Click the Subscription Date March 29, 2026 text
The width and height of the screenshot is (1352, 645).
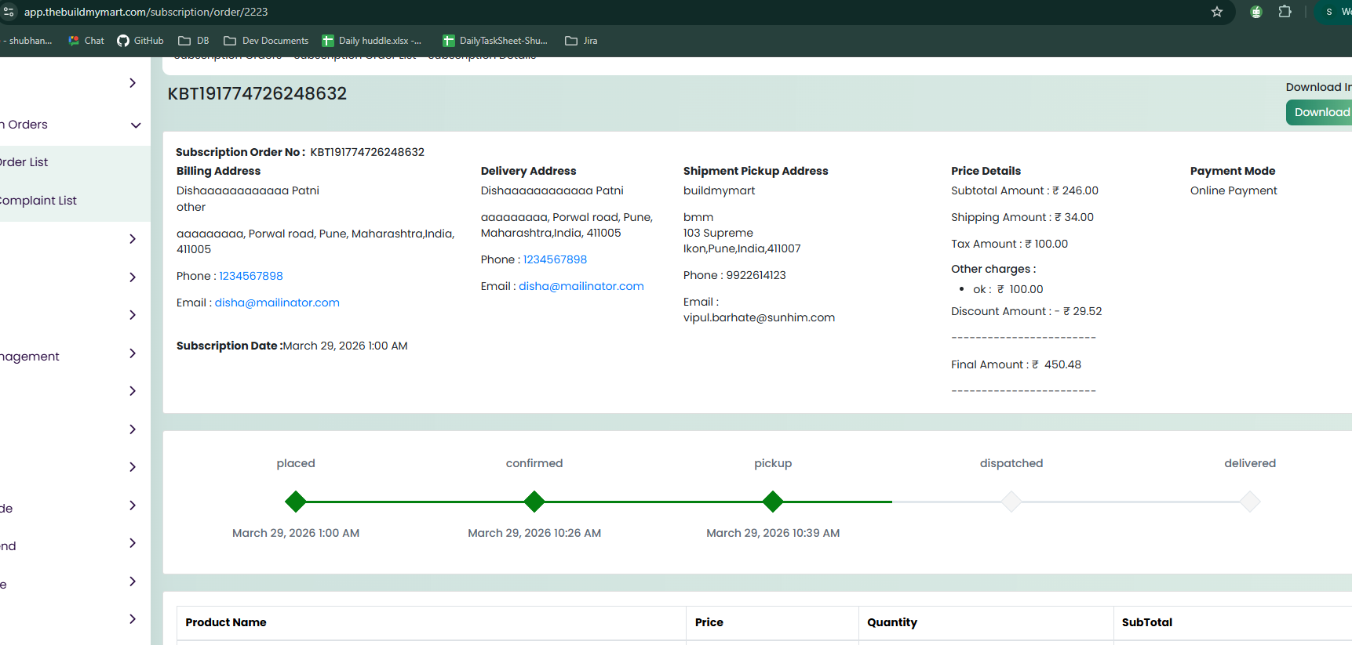pos(292,346)
